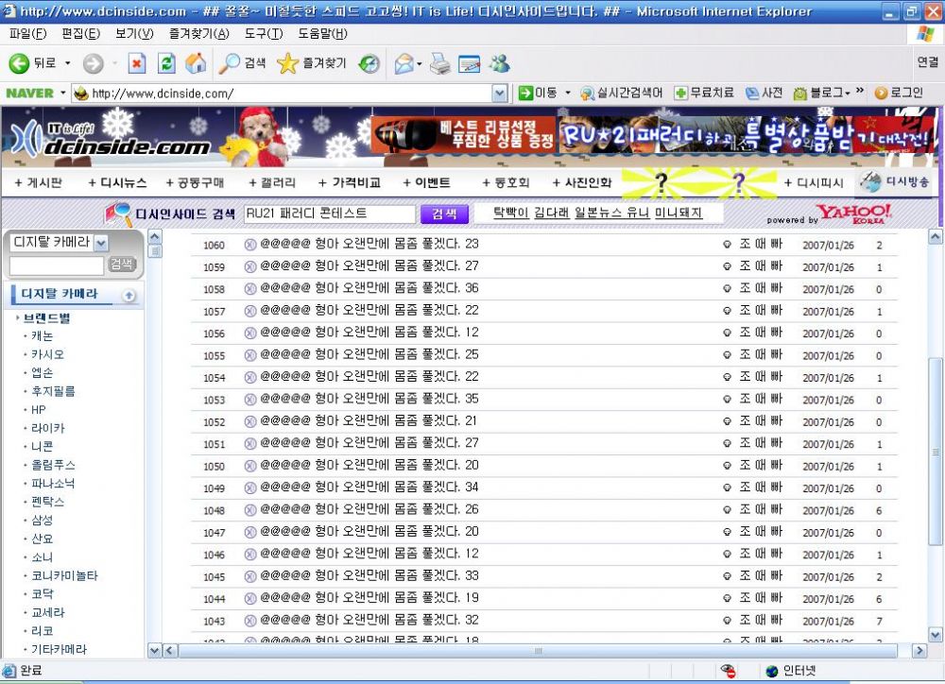The width and height of the screenshot is (945, 684).
Task: Open the History toolbar icon
Action: (369, 63)
